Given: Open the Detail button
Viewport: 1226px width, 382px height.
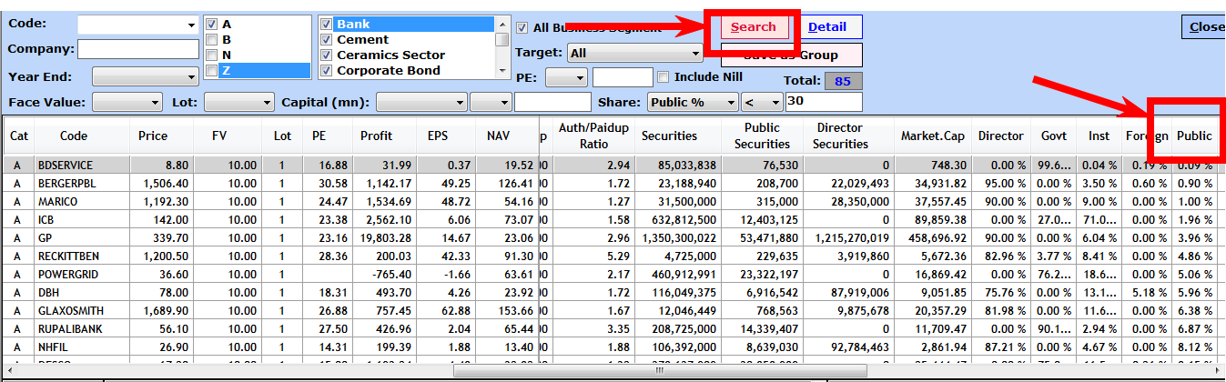Looking at the screenshot, I should click(827, 27).
